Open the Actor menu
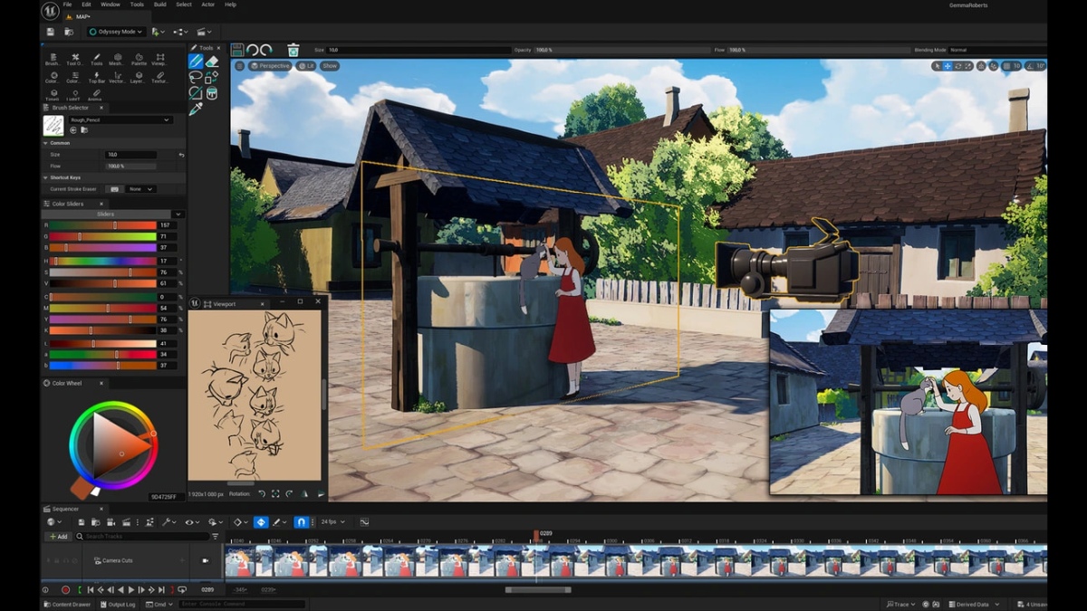The width and height of the screenshot is (1087, 611). [207, 5]
